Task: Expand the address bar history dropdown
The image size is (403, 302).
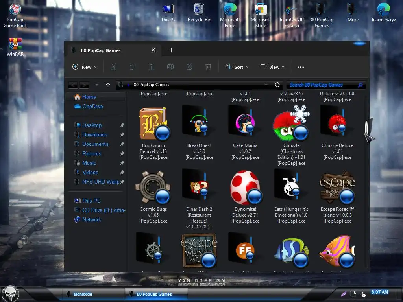Action: pos(266,85)
